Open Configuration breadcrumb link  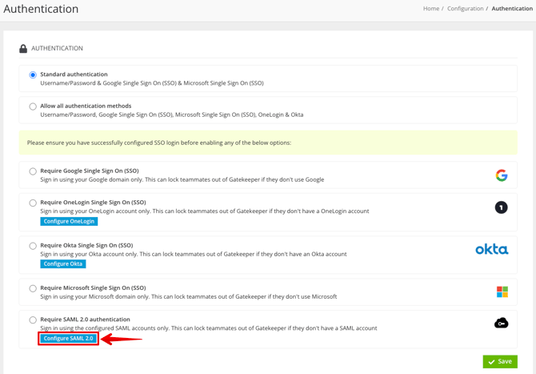point(466,9)
